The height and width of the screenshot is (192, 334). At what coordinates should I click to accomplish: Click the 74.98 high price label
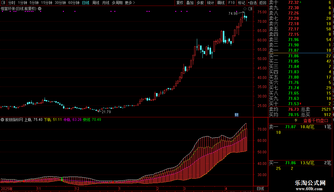[233, 13]
